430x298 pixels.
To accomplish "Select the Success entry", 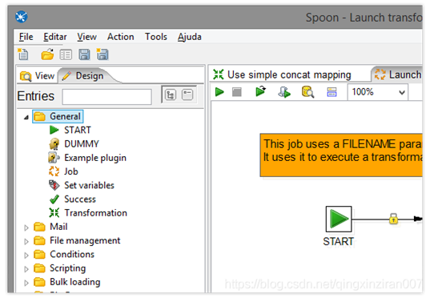I will click(73, 199).
